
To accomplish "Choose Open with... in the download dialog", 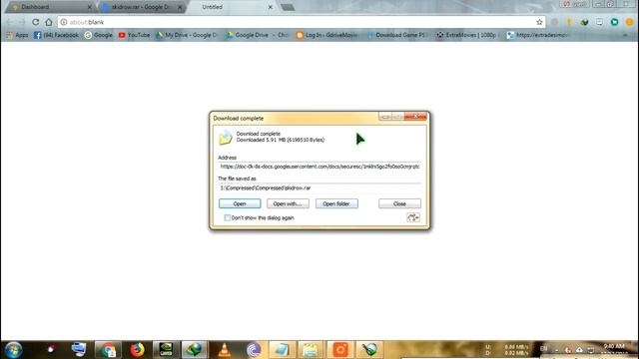I will (288, 203).
